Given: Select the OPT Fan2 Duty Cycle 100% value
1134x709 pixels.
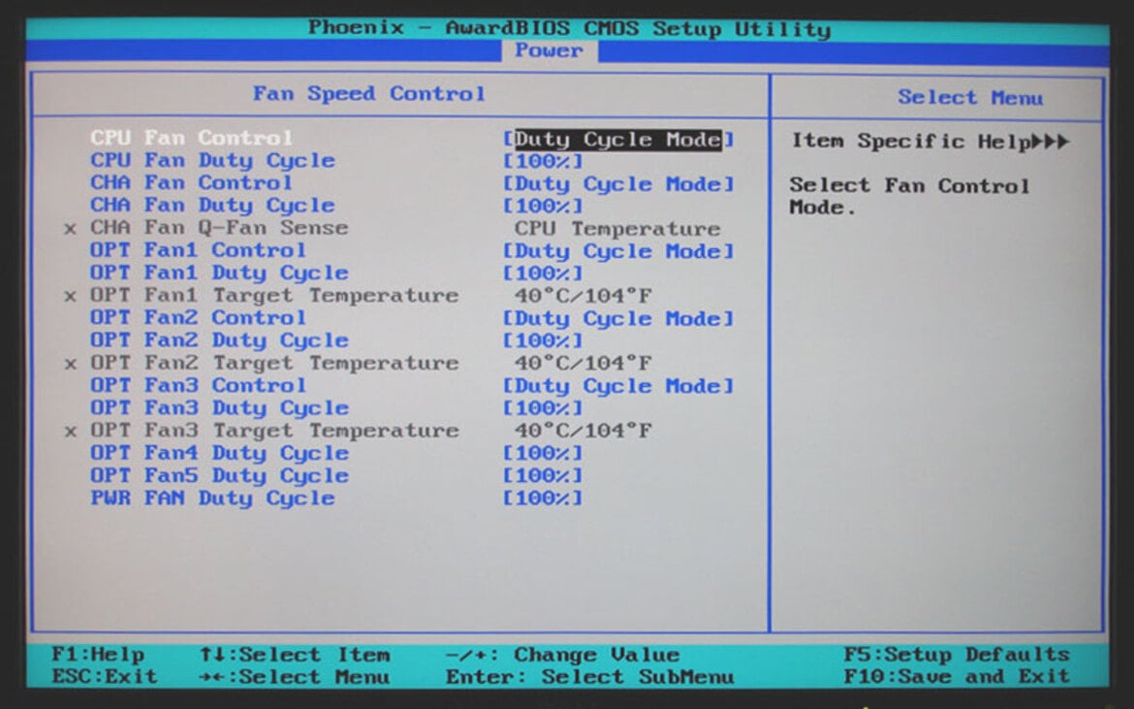Looking at the screenshot, I should [543, 340].
